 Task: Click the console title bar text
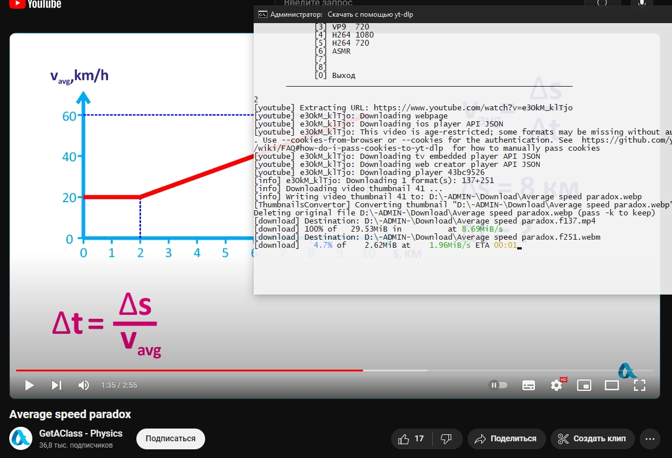[x=341, y=14]
